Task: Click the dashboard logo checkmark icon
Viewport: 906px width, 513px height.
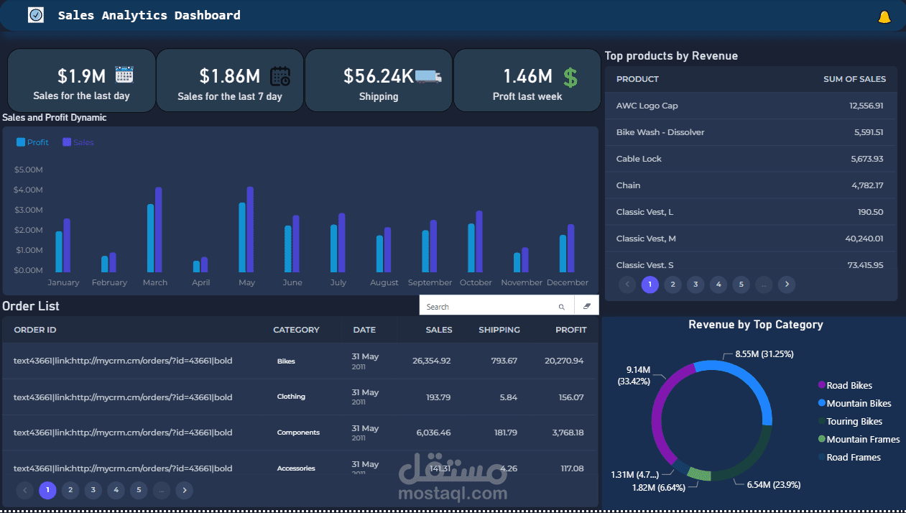Action: click(36, 14)
